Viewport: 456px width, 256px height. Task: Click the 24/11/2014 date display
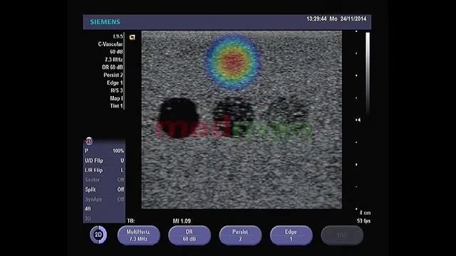coord(353,19)
